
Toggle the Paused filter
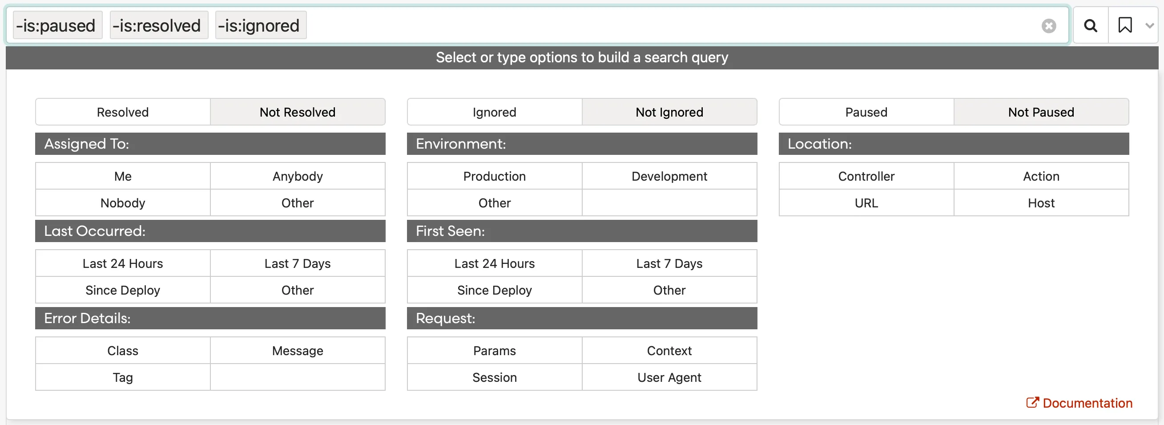tap(866, 112)
